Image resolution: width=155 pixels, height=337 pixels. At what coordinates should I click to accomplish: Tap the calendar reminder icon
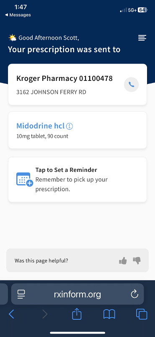25,179
